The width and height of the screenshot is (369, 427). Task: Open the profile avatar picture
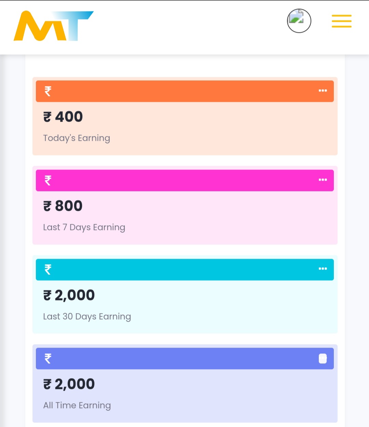[x=299, y=21]
